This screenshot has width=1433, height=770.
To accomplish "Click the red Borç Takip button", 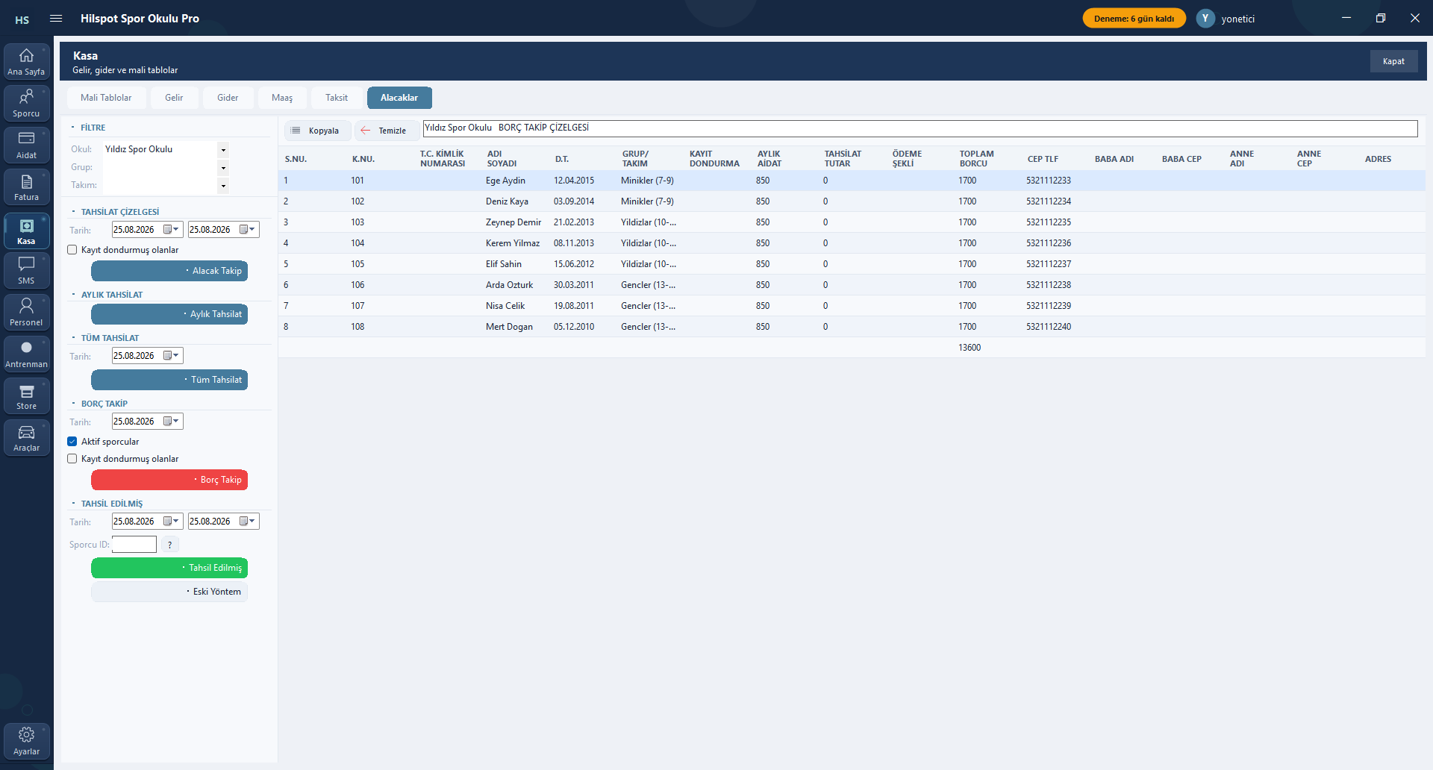I will (169, 480).
